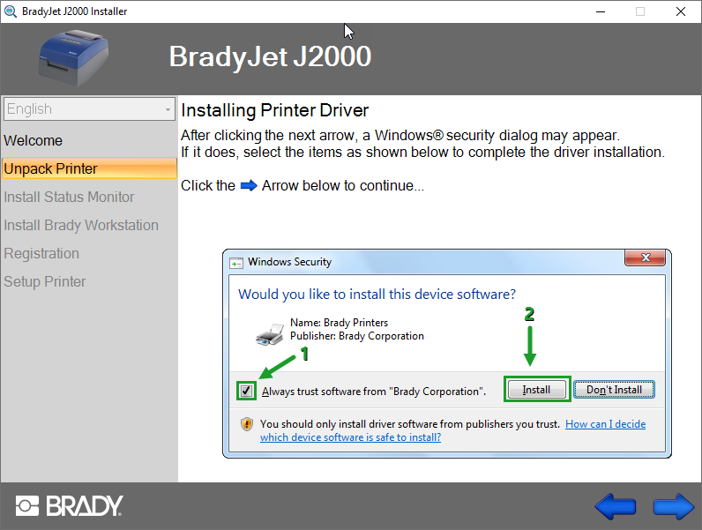This screenshot has height=530, width=702.
Task: Close the BradyJet J2000 Installer window
Action: pos(681,11)
